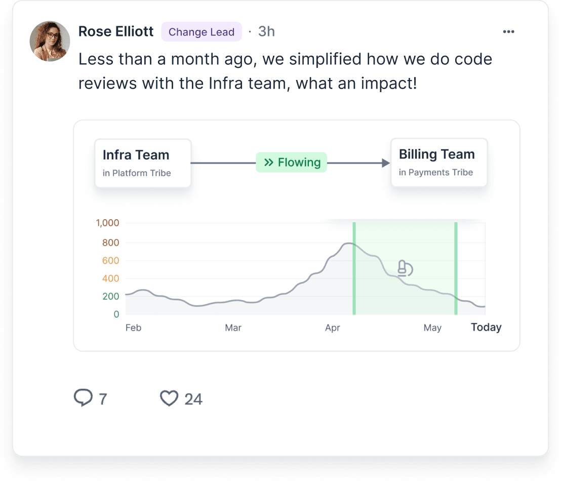
Task: Click the microscope icon on the chart
Action: tap(405, 268)
